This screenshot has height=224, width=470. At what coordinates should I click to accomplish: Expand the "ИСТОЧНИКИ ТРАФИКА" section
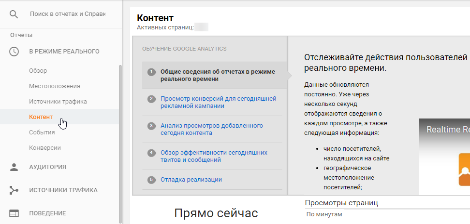point(63,190)
